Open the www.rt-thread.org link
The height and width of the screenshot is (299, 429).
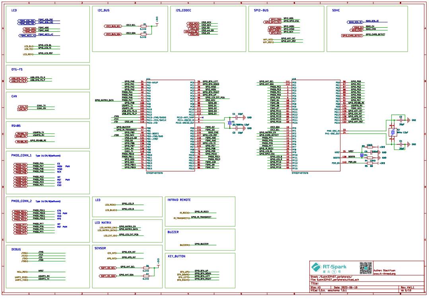384,273
